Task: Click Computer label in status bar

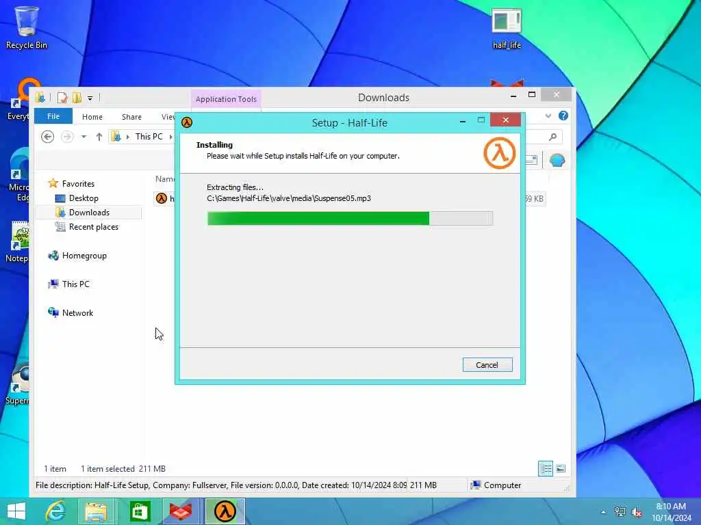Action: click(502, 485)
